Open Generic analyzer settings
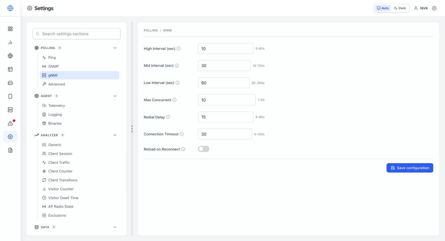 coord(79,145)
